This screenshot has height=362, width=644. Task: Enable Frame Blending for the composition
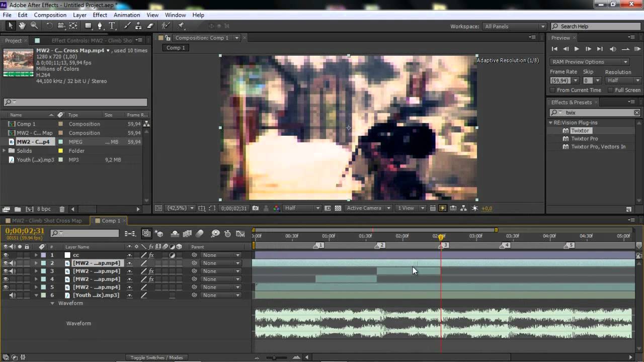point(187,233)
